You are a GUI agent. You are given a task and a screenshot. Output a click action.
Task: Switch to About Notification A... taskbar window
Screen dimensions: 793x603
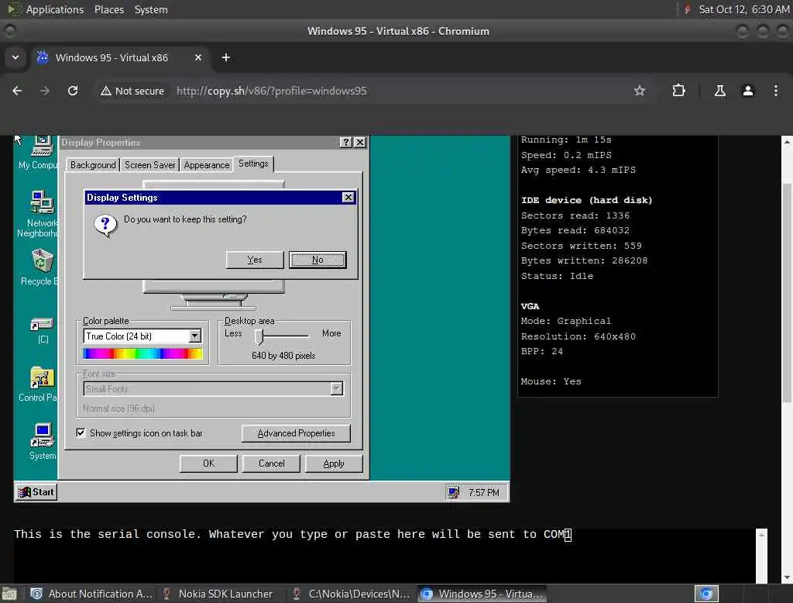[91, 594]
